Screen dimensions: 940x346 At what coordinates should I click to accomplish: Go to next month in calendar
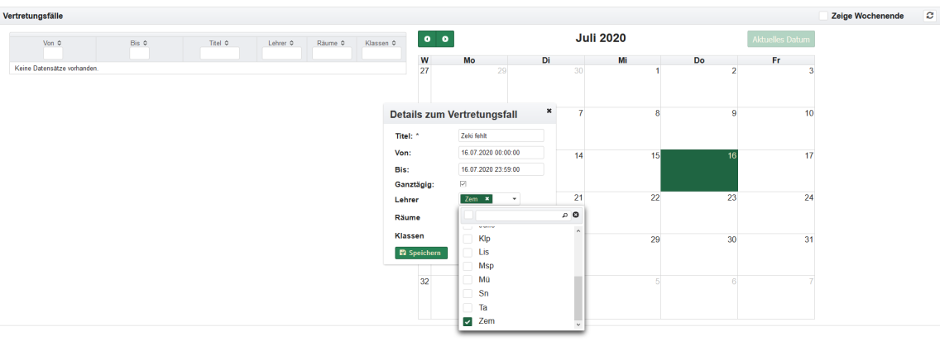pyautogui.click(x=445, y=39)
